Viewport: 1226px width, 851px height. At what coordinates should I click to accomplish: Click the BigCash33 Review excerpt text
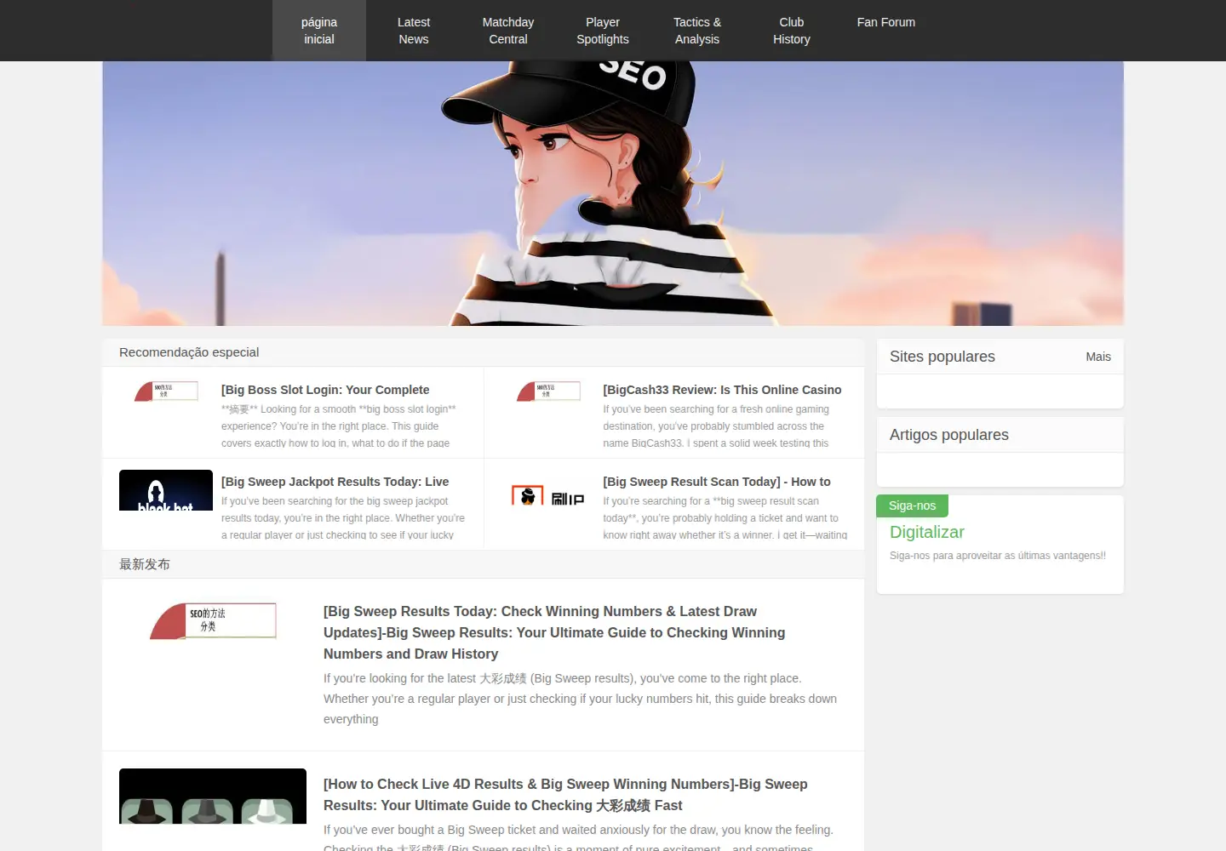(716, 426)
